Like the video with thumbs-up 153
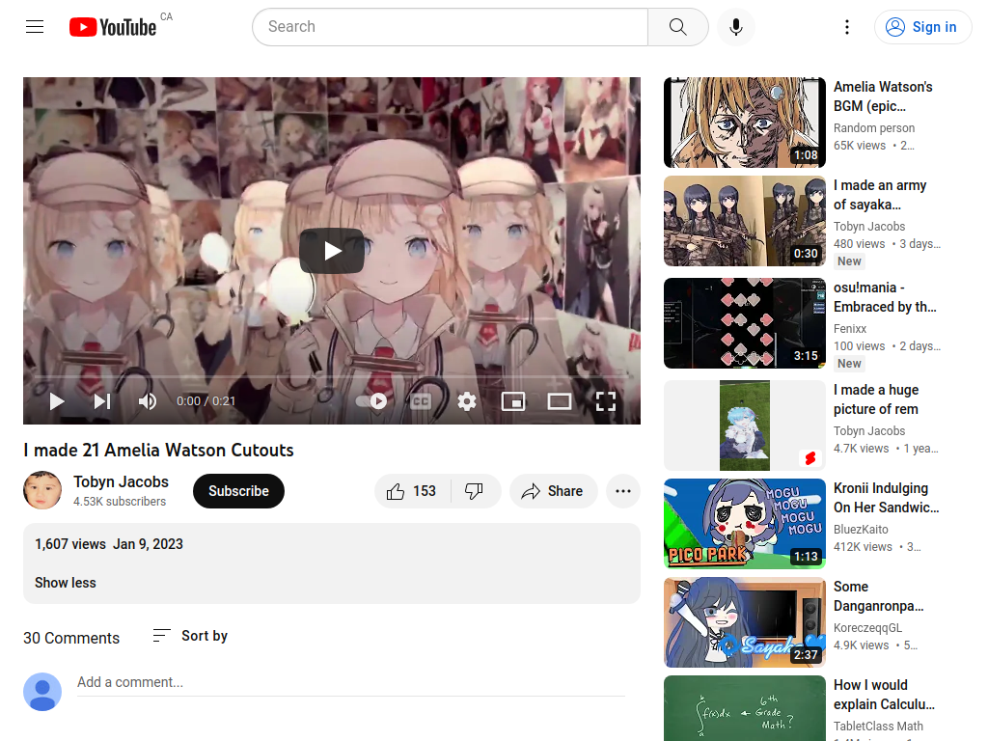This screenshot has height=741, width=988. pyautogui.click(x=413, y=491)
